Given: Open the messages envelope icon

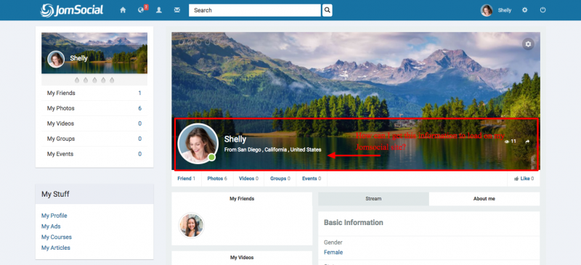Looking at the screenshot, I should (177, 10).
